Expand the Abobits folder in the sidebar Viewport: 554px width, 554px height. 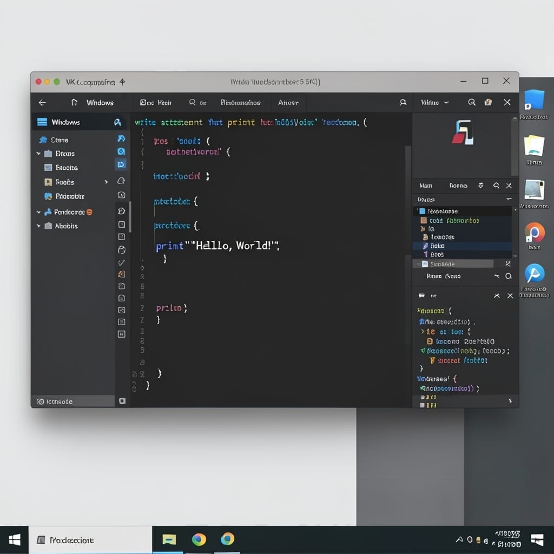pyautogui.click(x=38, y=226)
